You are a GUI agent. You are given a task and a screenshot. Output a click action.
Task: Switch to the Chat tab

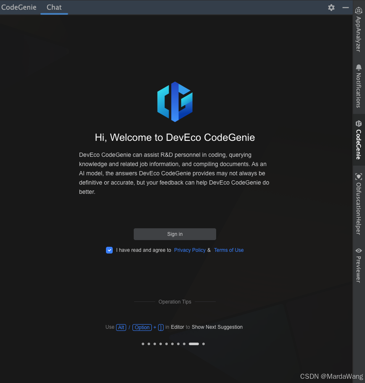pos(54,7)
